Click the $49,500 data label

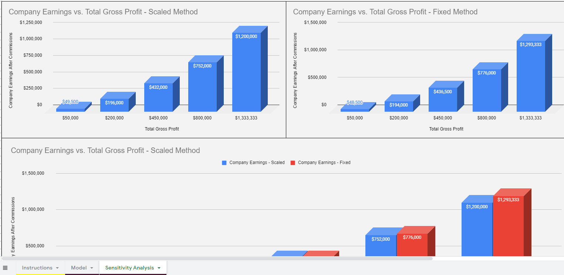click(x=70, y=102)
